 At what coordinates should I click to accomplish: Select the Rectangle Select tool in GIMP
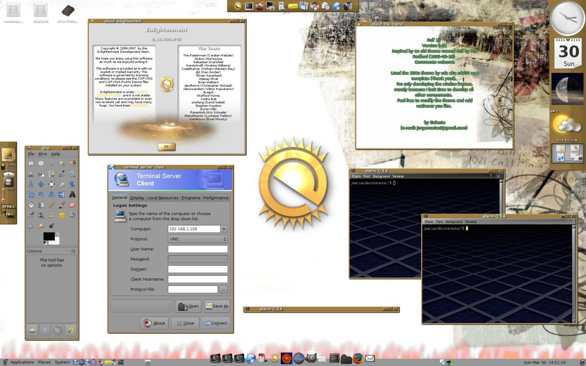point(31,163)
